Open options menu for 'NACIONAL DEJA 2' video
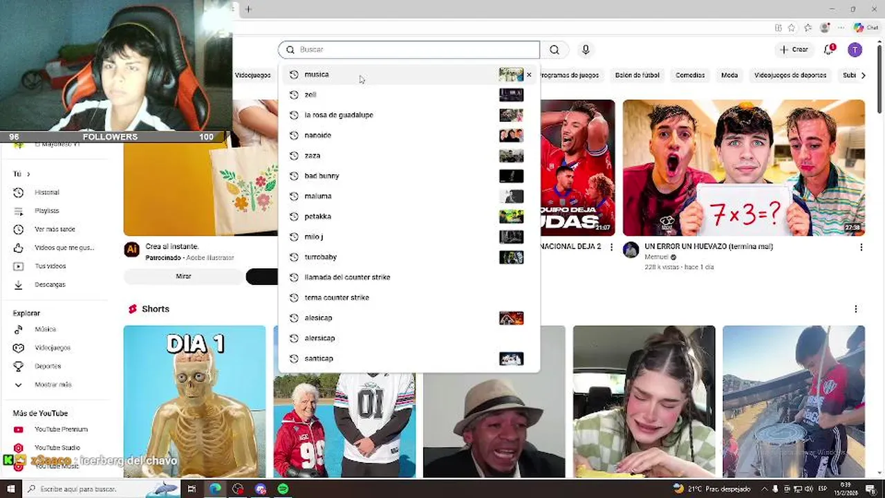The width and height of the screenshot is (885, 498). 611,247
